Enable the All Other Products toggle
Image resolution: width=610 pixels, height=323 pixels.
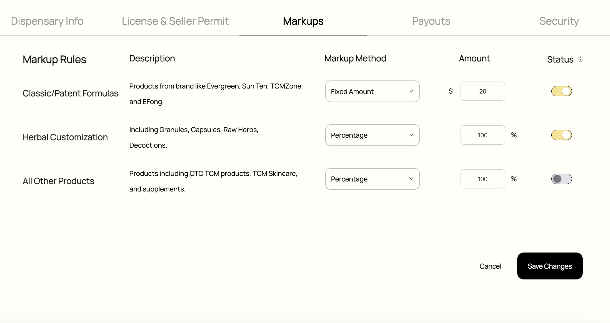click(561, 179)
